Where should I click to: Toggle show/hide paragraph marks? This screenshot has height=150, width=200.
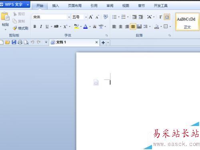pos(160,17)
